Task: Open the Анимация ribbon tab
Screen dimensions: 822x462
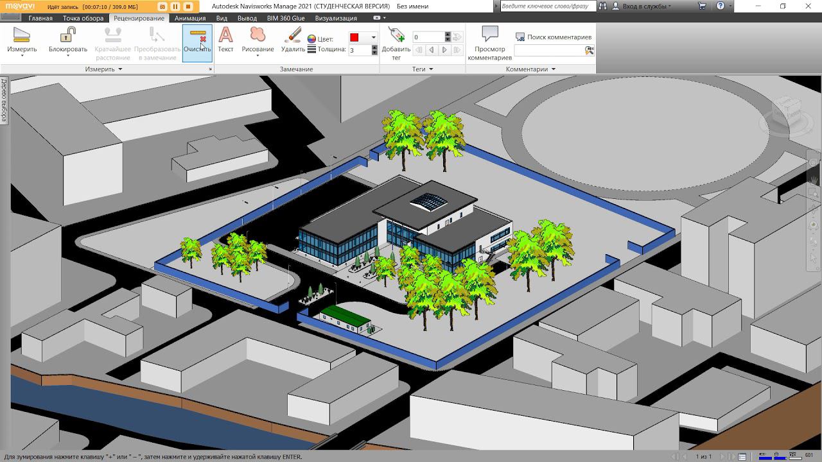Action: [190, 18]
